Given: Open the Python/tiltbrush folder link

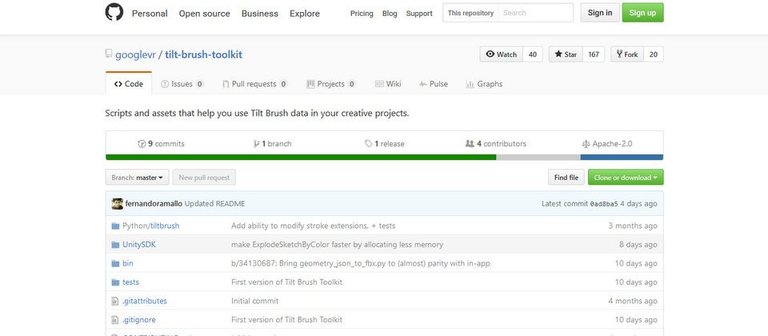Looking at the screenshot, I should (151, 226).
